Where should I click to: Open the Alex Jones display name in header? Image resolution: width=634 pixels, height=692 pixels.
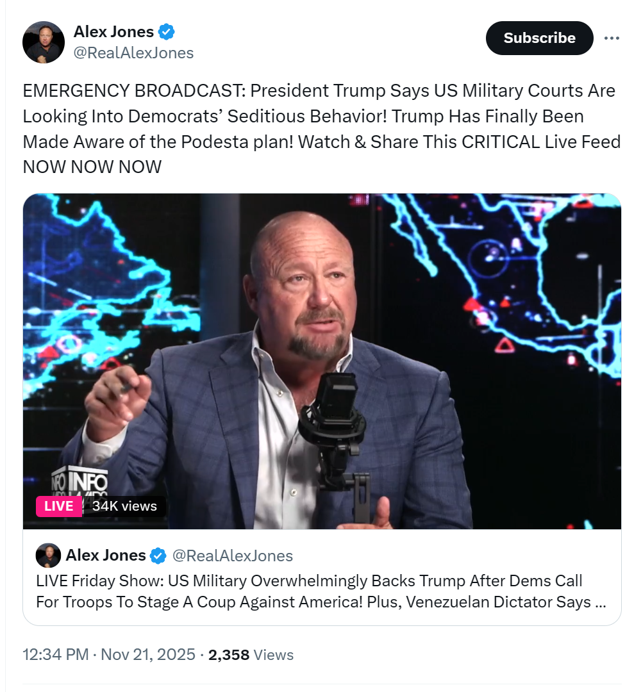tap(113, 31)
